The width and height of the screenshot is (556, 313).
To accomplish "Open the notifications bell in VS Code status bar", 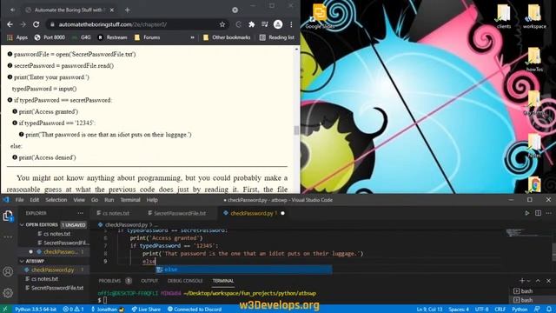I will 548,310.
